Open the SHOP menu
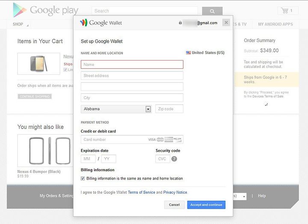Image resolution: width=308 pixels, height=224 pixels. (x=18, y=24)
